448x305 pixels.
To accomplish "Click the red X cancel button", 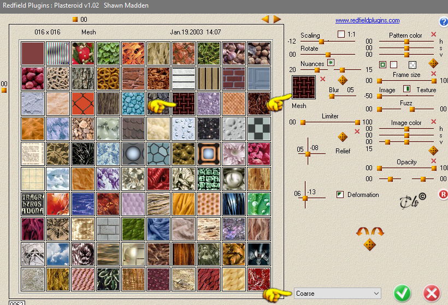I will point(432,293).
